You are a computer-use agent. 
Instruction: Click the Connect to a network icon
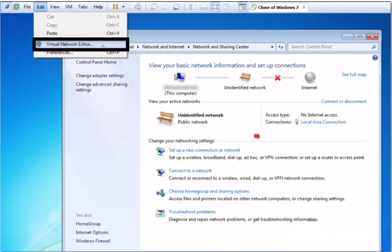(x=160, y=172)
